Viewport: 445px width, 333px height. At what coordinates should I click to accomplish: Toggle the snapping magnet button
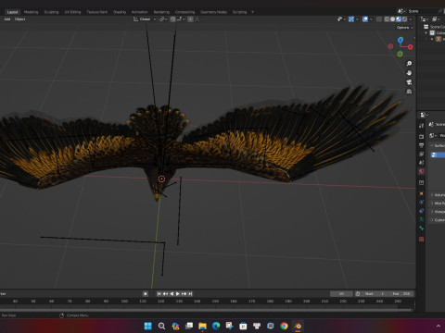(x=172, y=19)
